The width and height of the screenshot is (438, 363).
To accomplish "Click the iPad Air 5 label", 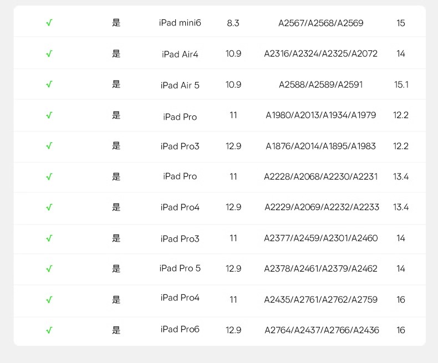I will [x=180, y=85].
